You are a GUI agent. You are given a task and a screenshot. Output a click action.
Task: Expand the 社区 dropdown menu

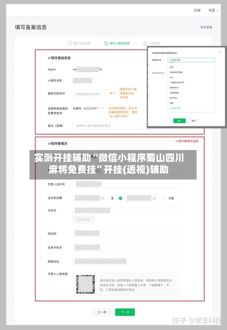click(213, 10)
